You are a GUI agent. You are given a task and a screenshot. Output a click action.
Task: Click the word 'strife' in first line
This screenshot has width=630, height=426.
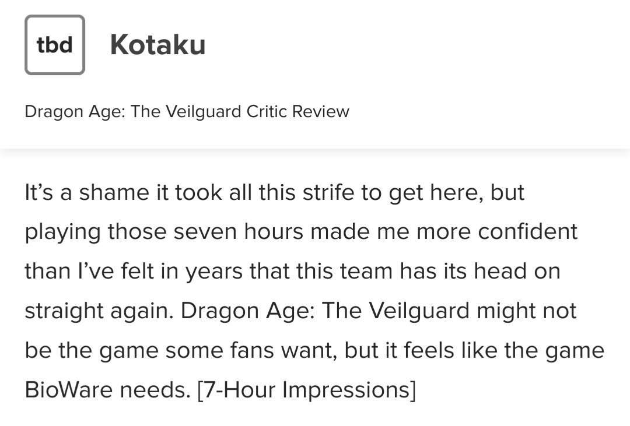click(x=328, y=192)
